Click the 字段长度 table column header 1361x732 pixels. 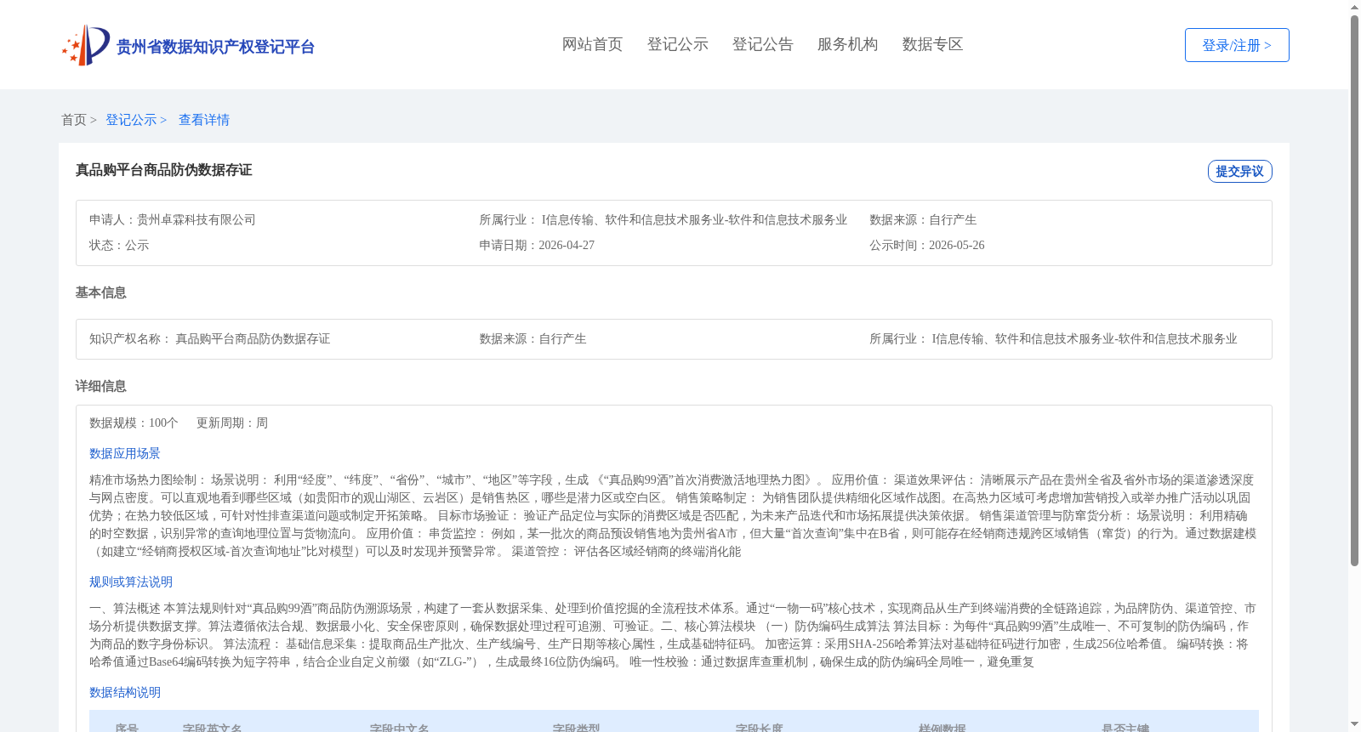pos(759,728)
